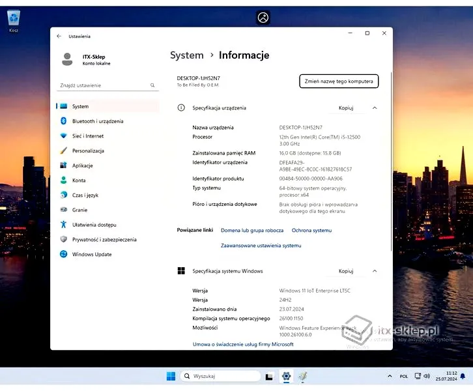This screenshot has height=391, width=473.
Task: Select Sieć i Internet
Action: coord(107,136)
